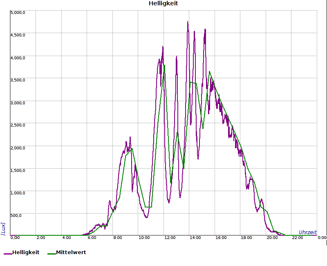Click the 3,000,0 y-axis tick label
This screenshot has height=266, width=327.
click(18, 103)
